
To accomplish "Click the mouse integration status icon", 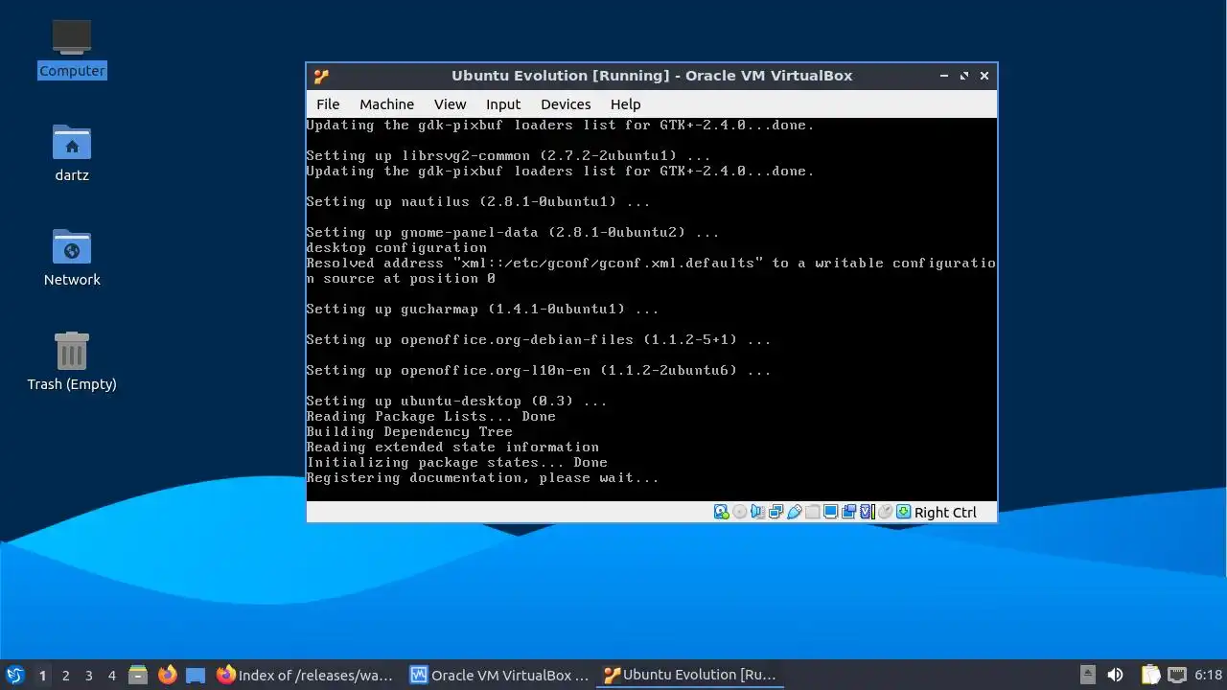I will (x=886, y=512).
